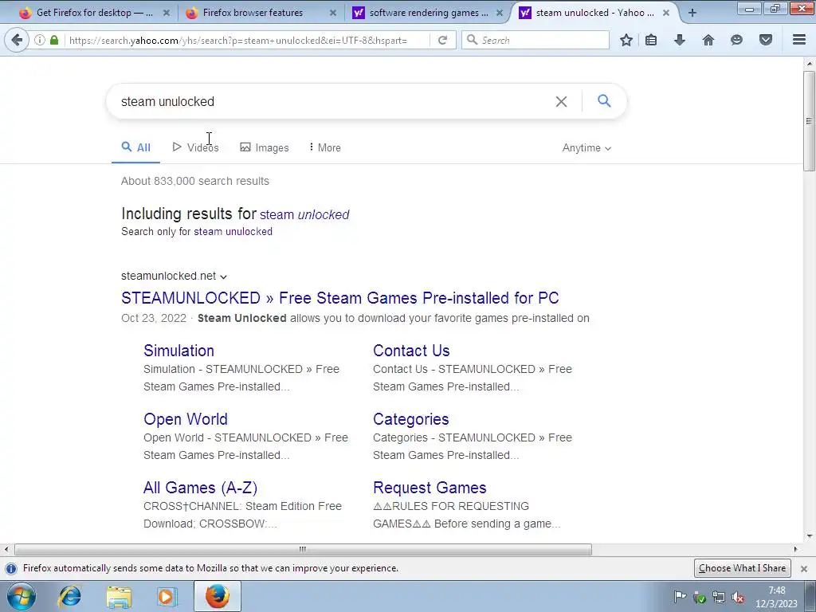Open the Windows Start button
Image resolution: width=816 pixels, height=612 pixels.
tap(22, 596)
